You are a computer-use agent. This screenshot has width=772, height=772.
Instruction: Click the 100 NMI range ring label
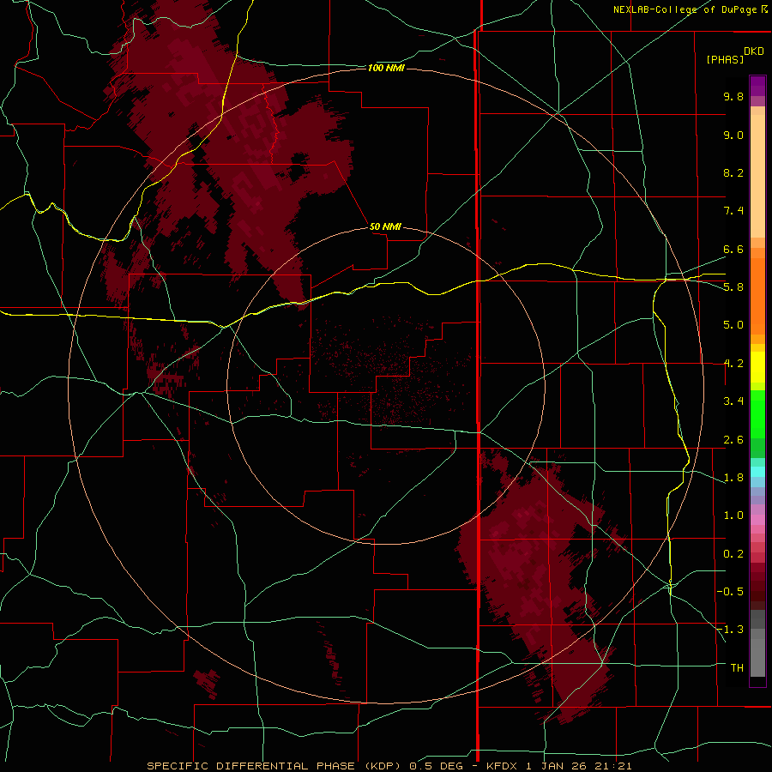pos(386,68)
